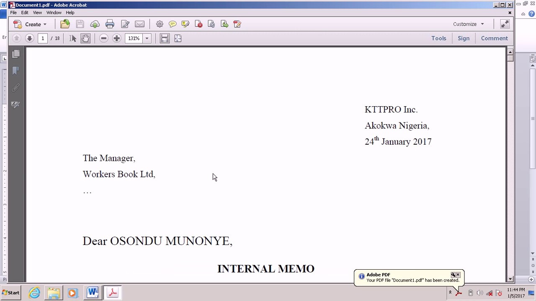Screen dimensions: 536x301
Task: Open the Comment pane
Action: click(x=495, y=38)
